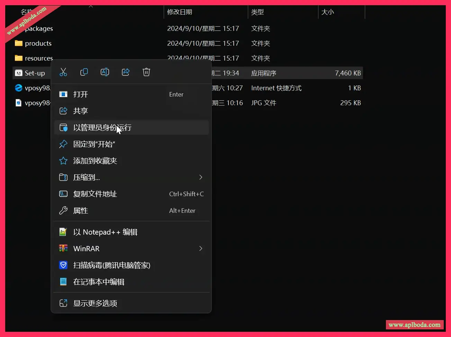Click 以 Notepad++ 编辑 entry
451x337 pixels.
tap(105, 232)
